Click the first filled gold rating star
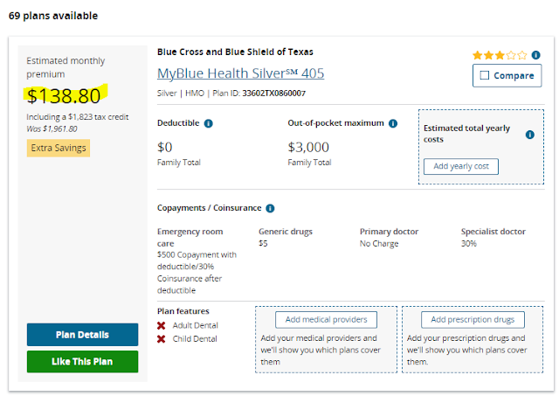 (x=478, y=54)
